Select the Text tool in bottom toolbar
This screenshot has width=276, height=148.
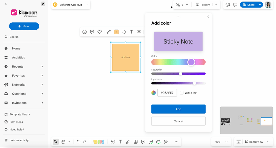pos(120,142)
